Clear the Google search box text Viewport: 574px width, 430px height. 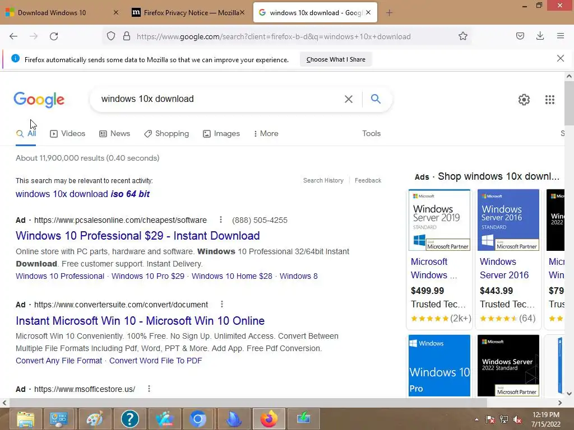[349, 99]
